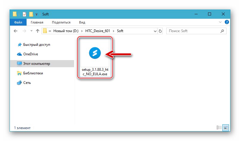
Task: Select Этот компьютер in the navigation pane
Action: pyautogui.click(x=42, y=64)
